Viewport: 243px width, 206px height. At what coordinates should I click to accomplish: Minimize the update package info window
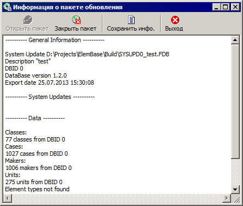pos(216,7)
